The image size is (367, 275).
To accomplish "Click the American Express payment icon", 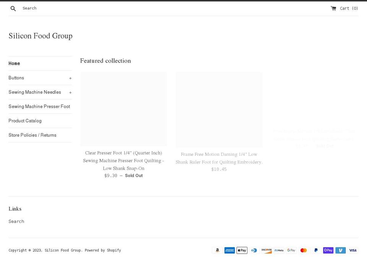I will point(230,250).
